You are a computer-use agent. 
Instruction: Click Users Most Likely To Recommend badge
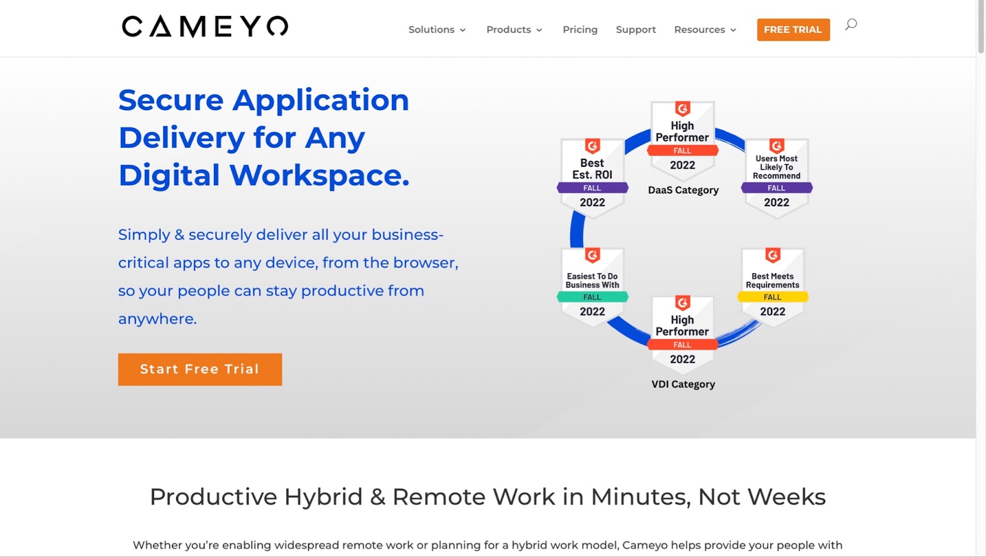pos(776,178)
